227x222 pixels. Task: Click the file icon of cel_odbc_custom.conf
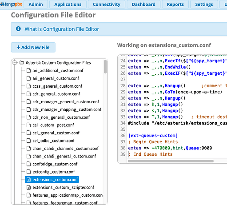28,141
